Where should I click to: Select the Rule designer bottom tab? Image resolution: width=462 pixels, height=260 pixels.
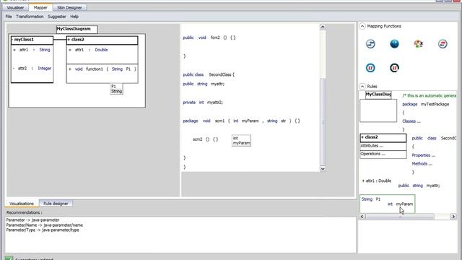56,204
